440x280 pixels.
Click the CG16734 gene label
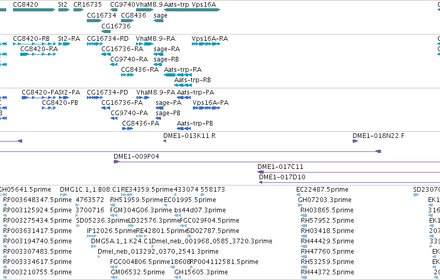coord(101,15)
